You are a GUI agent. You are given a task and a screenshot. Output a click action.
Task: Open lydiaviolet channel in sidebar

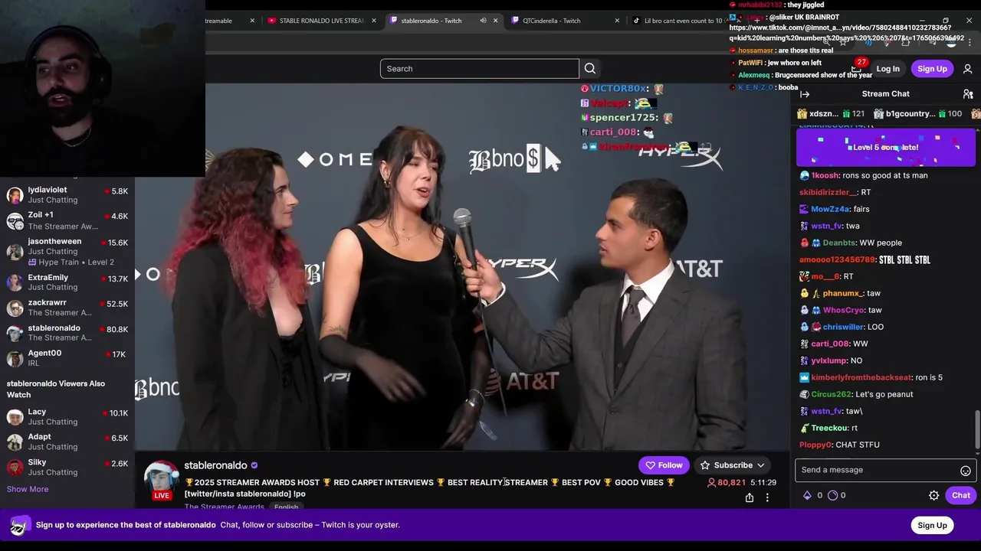point(67,194)
